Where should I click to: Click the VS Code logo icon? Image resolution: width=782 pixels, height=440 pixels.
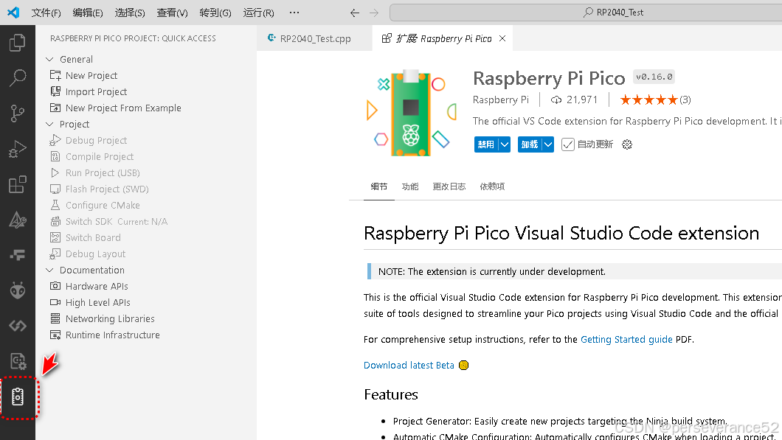[x=13, y=13]
